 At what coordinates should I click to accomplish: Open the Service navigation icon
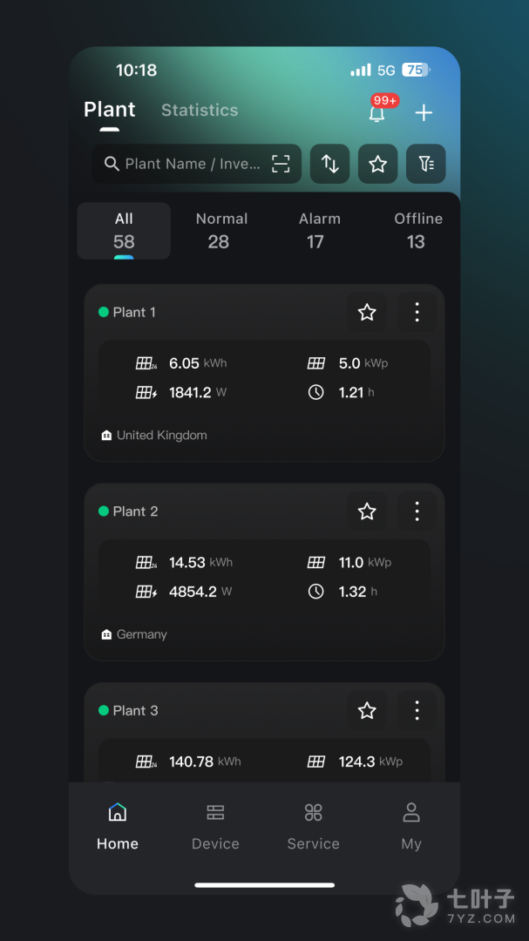(313, 826)
